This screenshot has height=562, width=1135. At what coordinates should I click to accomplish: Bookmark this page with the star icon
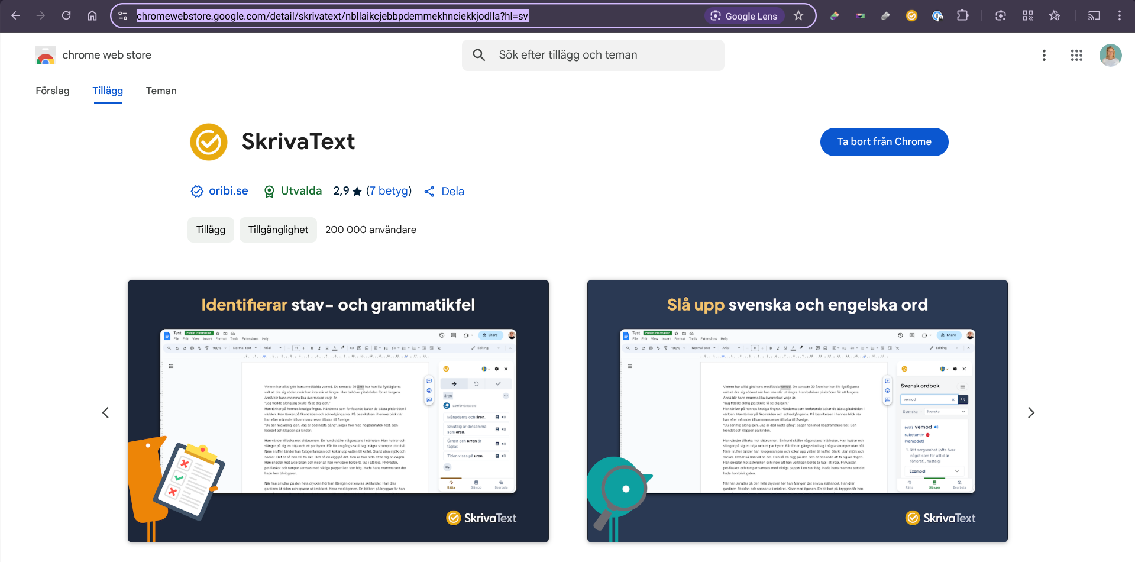click(798, 16)
